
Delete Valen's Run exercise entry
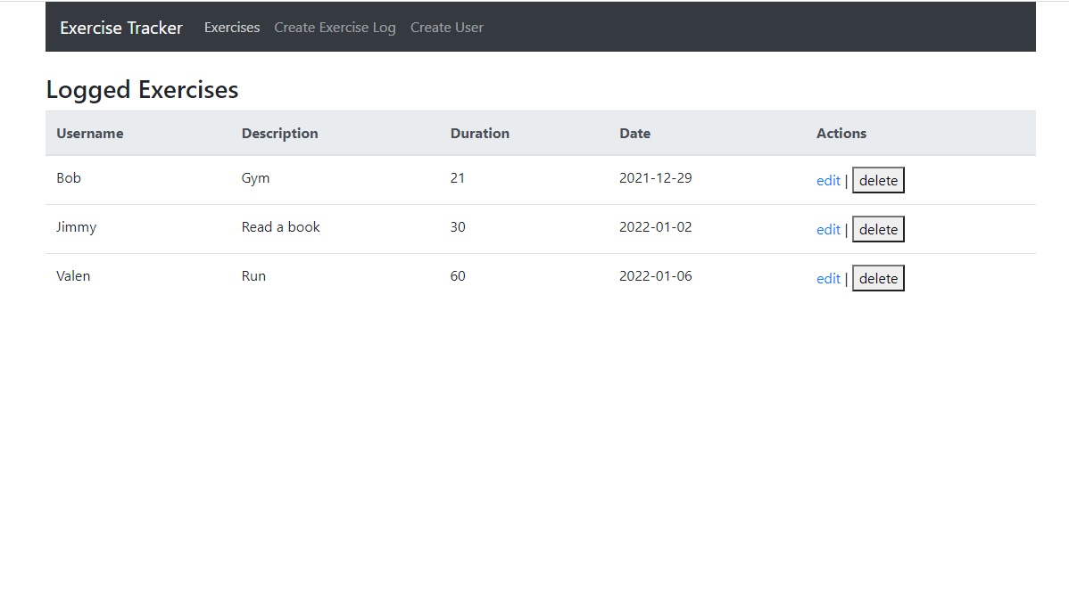[877, 278]
